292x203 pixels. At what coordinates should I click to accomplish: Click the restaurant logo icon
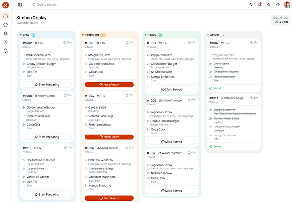tap(6, 5)
